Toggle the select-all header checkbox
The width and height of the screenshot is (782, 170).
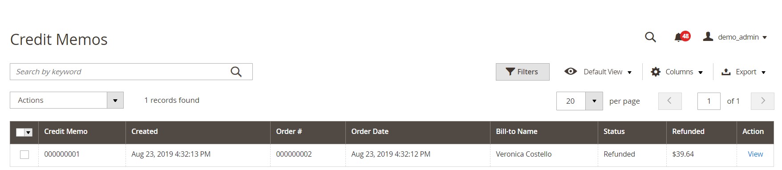pos(20,132)
